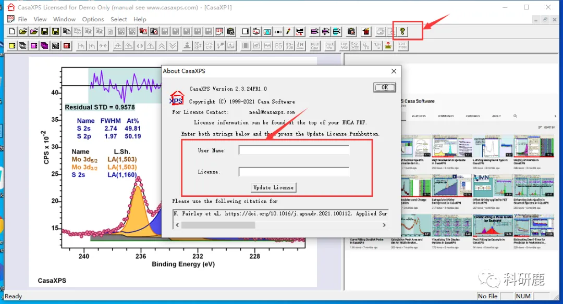The height and width of the screenshot is (304, 563).
Task: Click the cyan spectrum zoom icon
Action: 267,32
